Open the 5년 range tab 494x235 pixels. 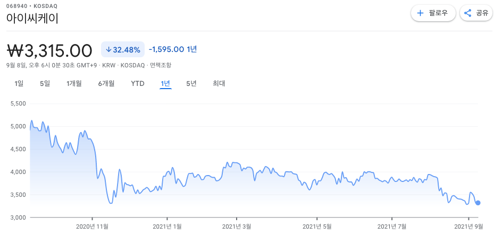[191, 84]
